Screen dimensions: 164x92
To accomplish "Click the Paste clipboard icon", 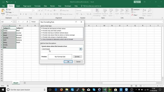I will [x=3, y=11].
